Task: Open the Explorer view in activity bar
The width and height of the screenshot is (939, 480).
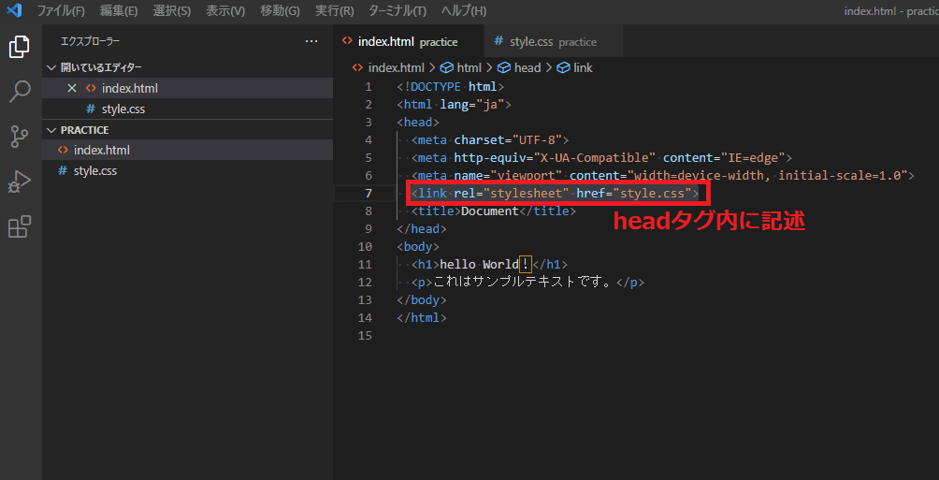Action: 20,47
